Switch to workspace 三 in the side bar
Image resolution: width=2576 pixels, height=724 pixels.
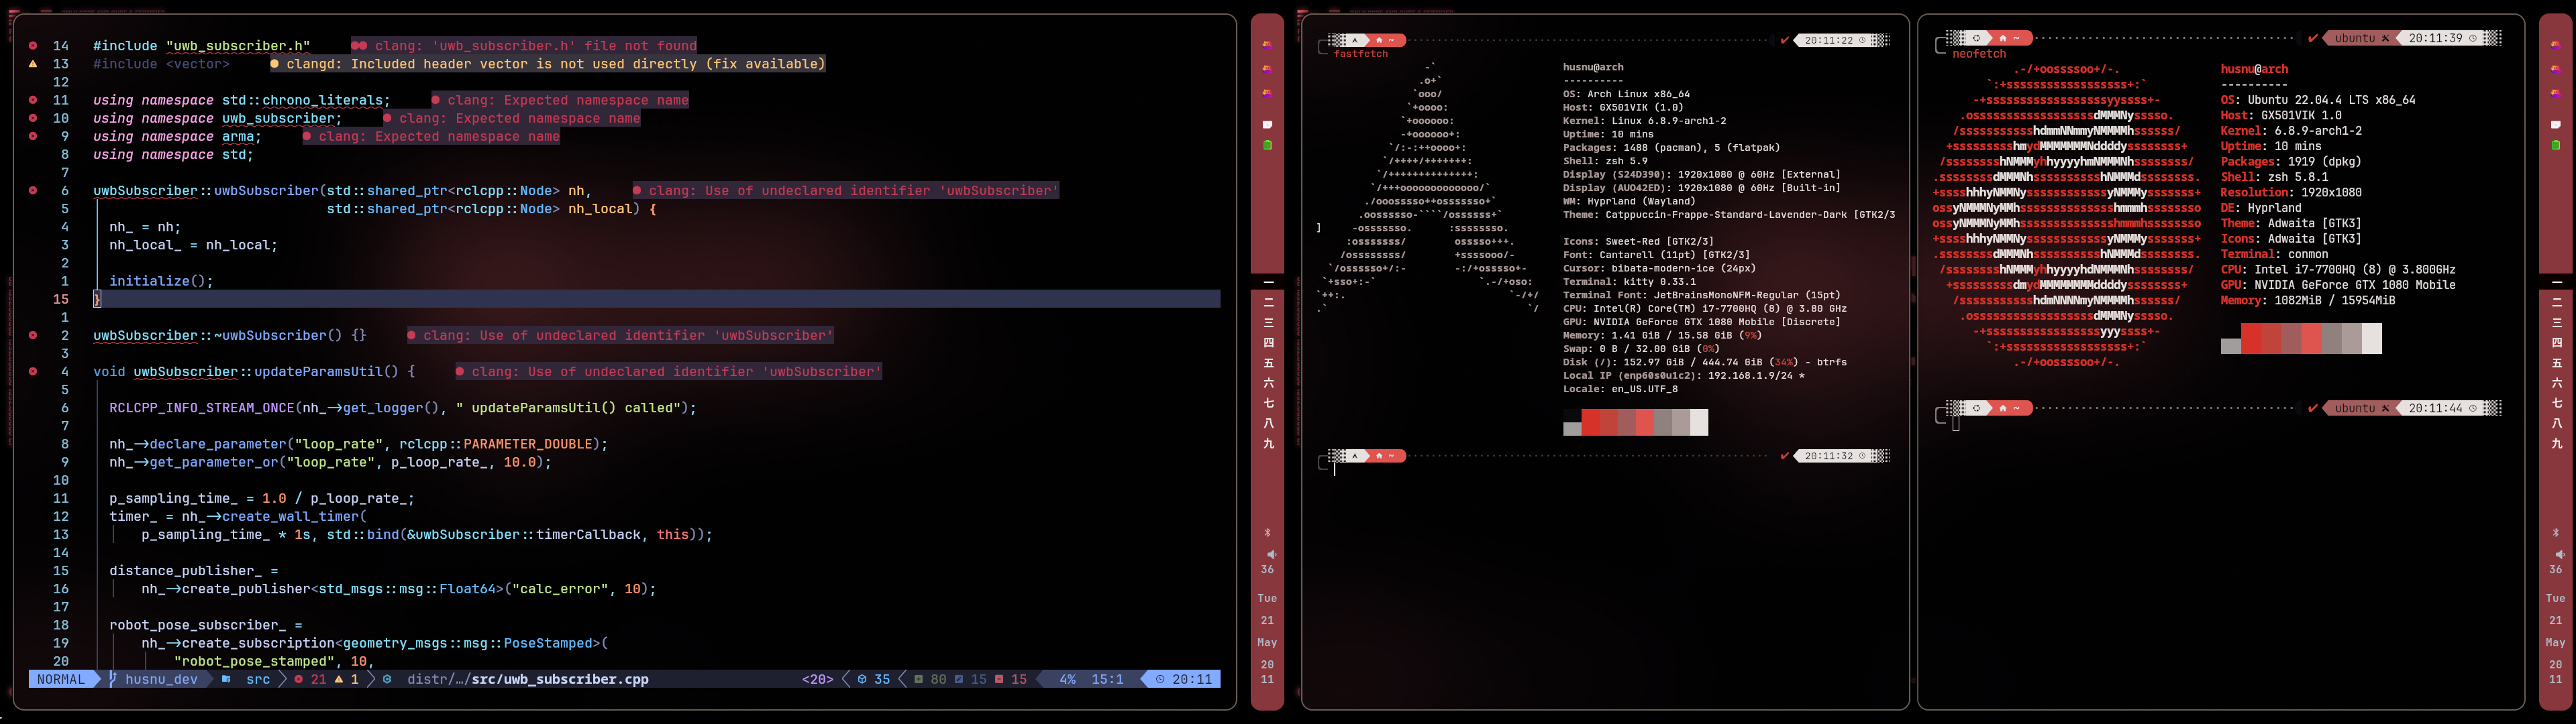(1268, 322)
